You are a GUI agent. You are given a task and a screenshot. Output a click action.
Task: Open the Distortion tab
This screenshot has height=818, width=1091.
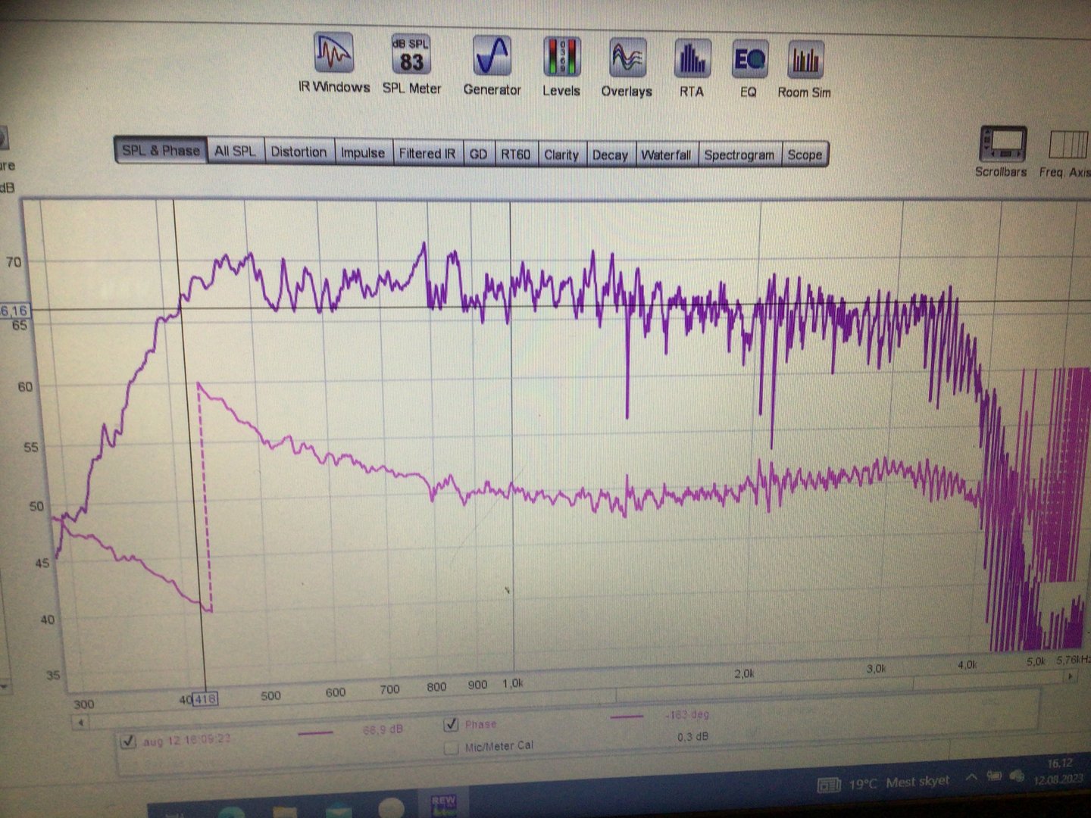tap(299, 151)
